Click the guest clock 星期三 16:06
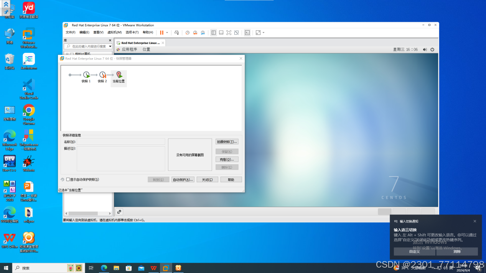Screen dimensions: 486x273 pos(405,49)
